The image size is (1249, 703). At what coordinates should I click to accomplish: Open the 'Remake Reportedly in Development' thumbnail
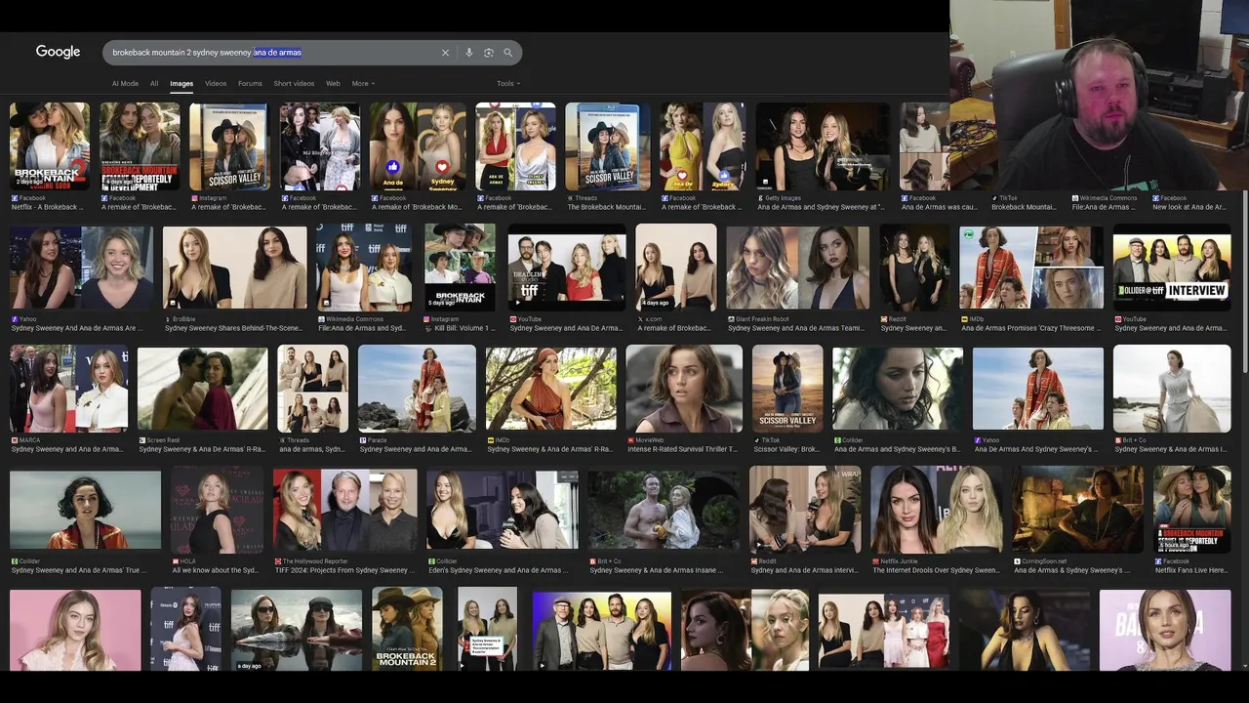[x=140, y=146]
